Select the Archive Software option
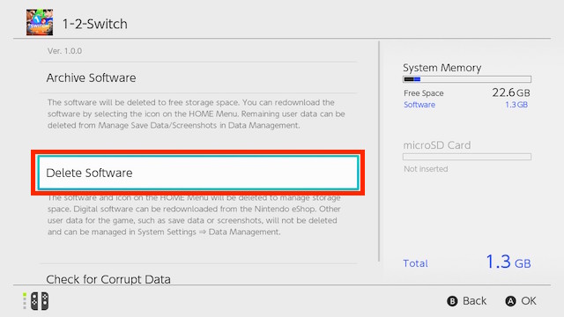Image resolution: width=564 pixels, height=317 pixels. pos(198,77)
